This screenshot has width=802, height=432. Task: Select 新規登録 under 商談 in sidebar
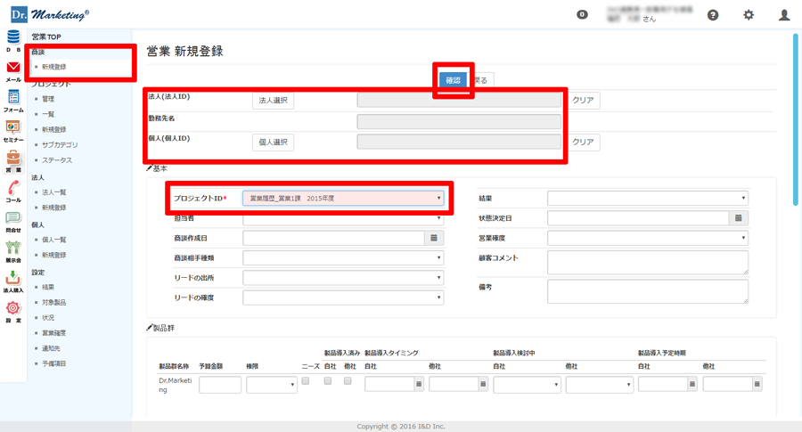pyautogui.click(x=53, y=67)
